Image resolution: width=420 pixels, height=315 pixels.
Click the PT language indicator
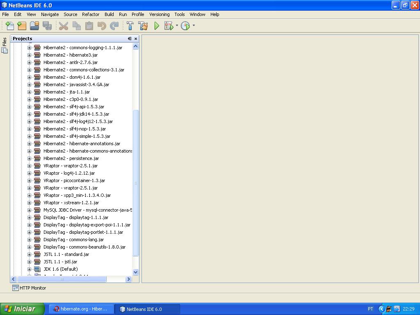pyautogui.click(x=370, y=309)
